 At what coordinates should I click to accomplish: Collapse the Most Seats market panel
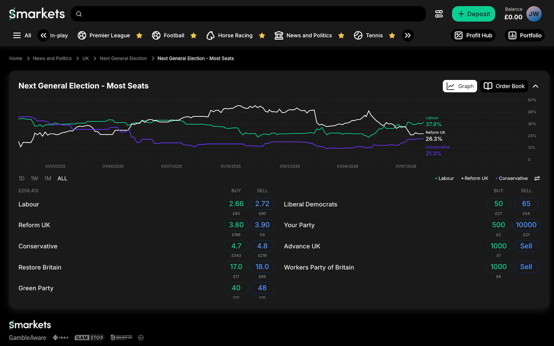[x=536, y=86]
